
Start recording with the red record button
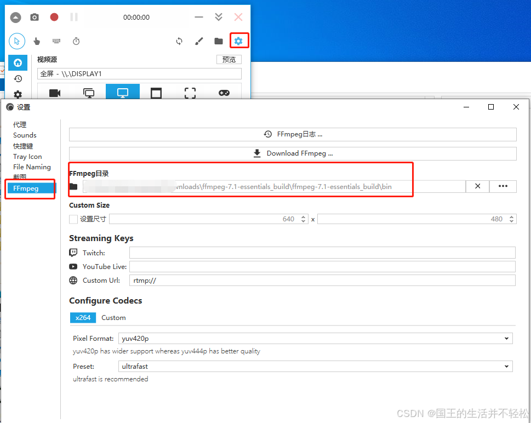point(54,17)
